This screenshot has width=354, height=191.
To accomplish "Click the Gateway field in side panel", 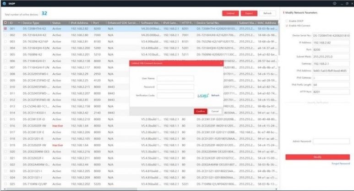I will pos(331,64).
